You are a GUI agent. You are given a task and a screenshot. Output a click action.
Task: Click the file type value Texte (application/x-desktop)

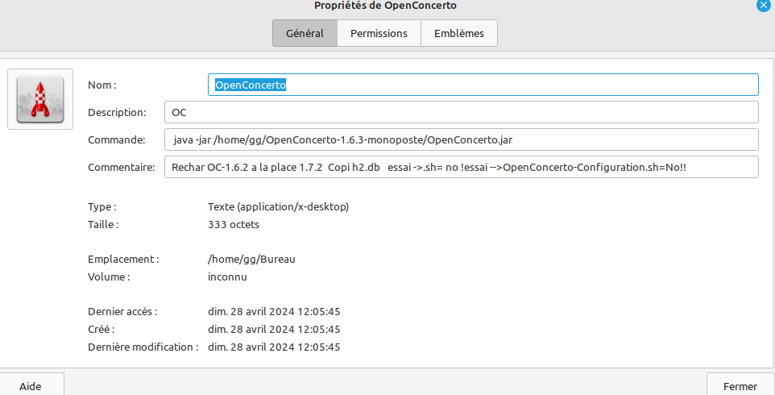tap(278, 207)
